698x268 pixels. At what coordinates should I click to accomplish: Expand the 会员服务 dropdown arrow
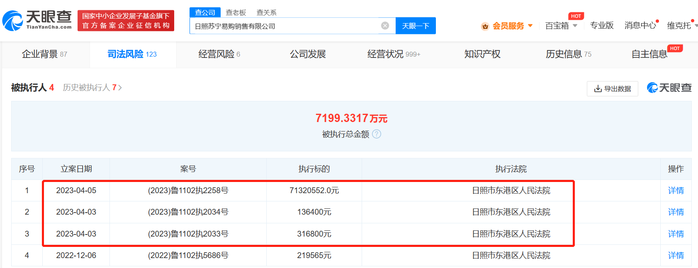click(530, 26)
